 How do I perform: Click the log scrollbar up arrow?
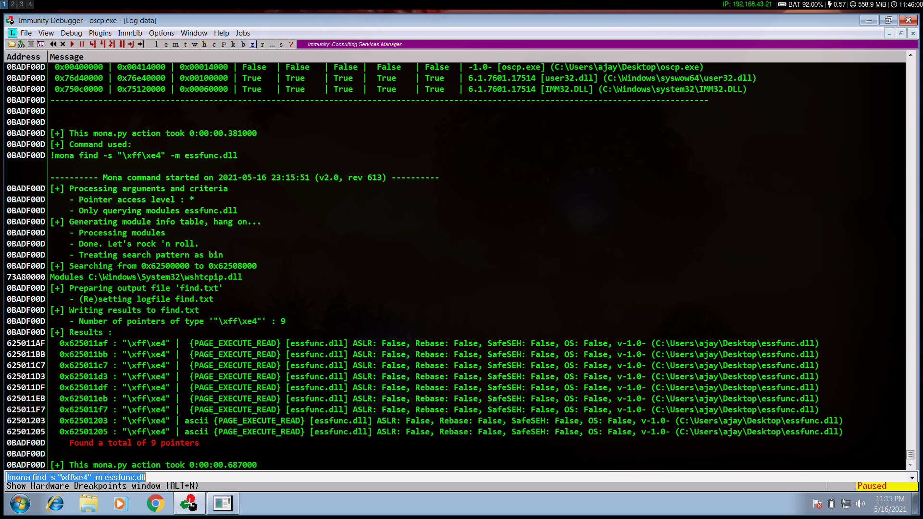[x=911, y=56]
